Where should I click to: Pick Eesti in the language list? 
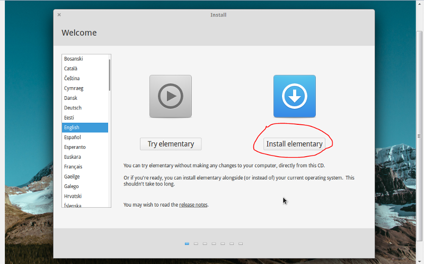85,117
